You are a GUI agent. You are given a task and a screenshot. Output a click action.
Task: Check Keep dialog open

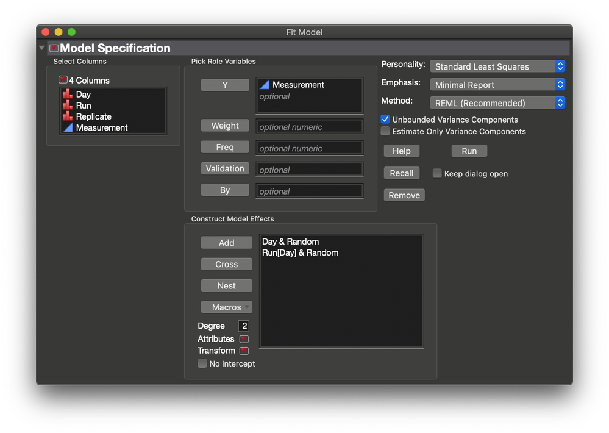pyautogui.click(x=437, y=173)
